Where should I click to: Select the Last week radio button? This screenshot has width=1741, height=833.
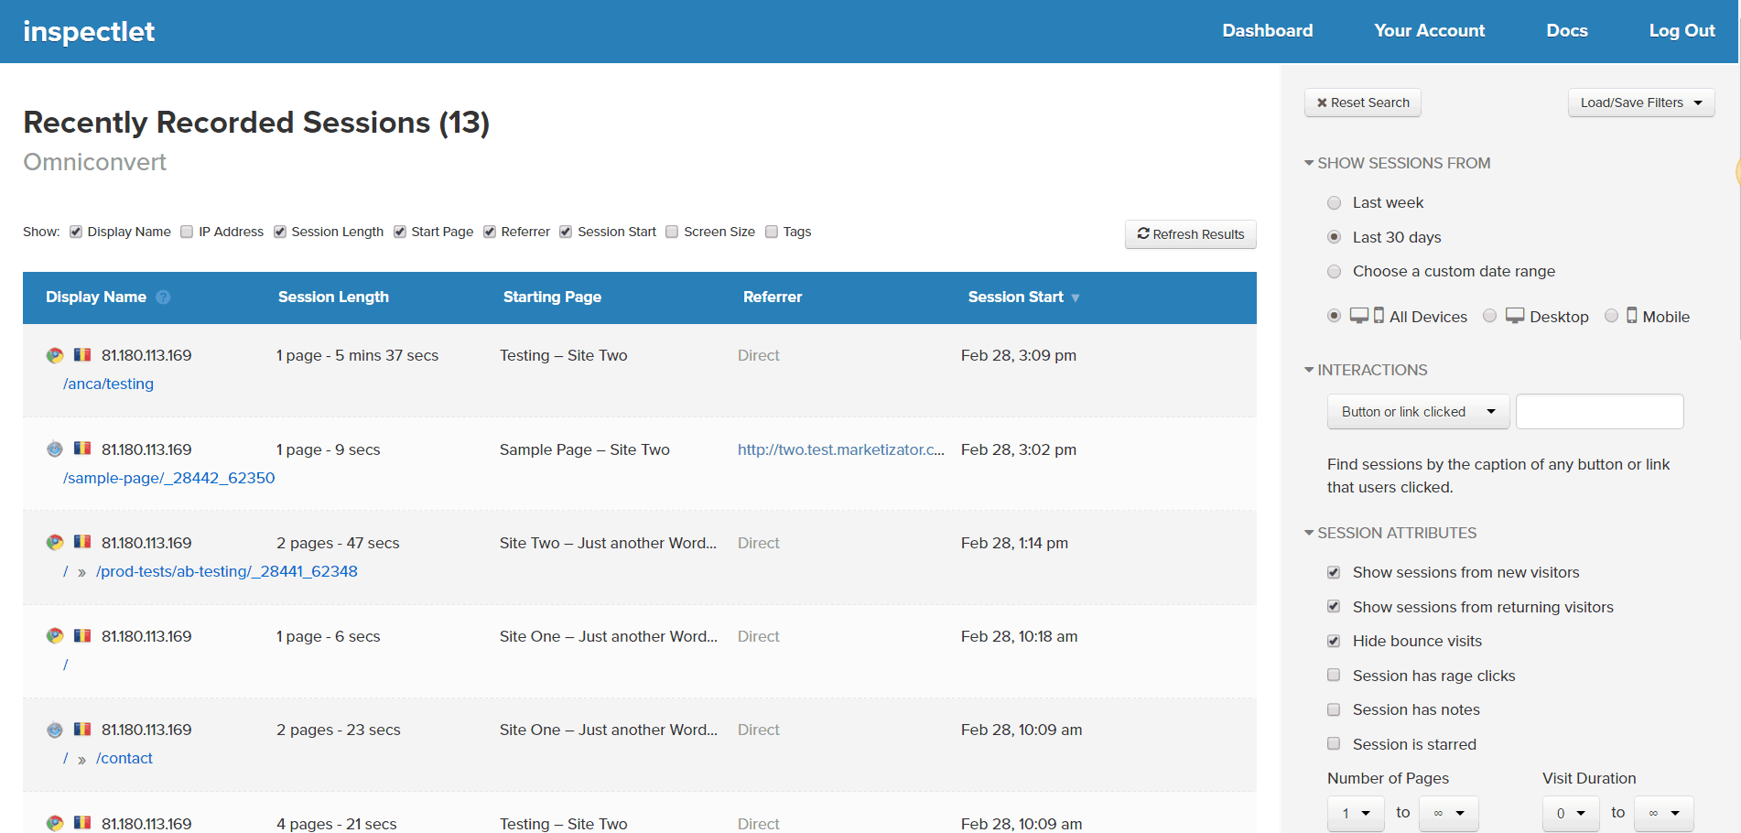pos(1334,202)
